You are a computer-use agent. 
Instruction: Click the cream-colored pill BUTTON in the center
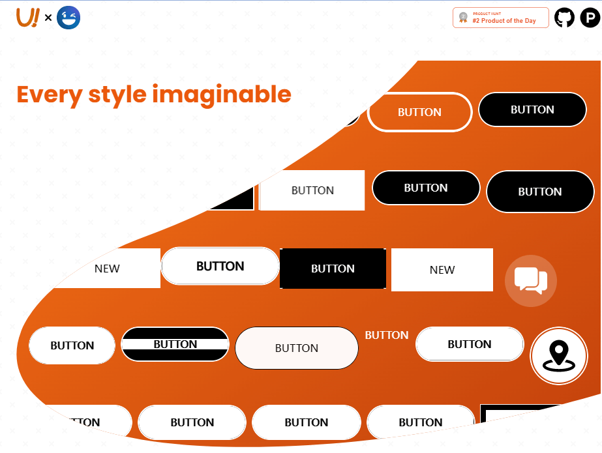coord(296,348)
